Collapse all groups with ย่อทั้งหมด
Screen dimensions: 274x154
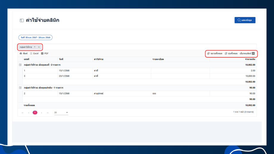tap(231, 54)
